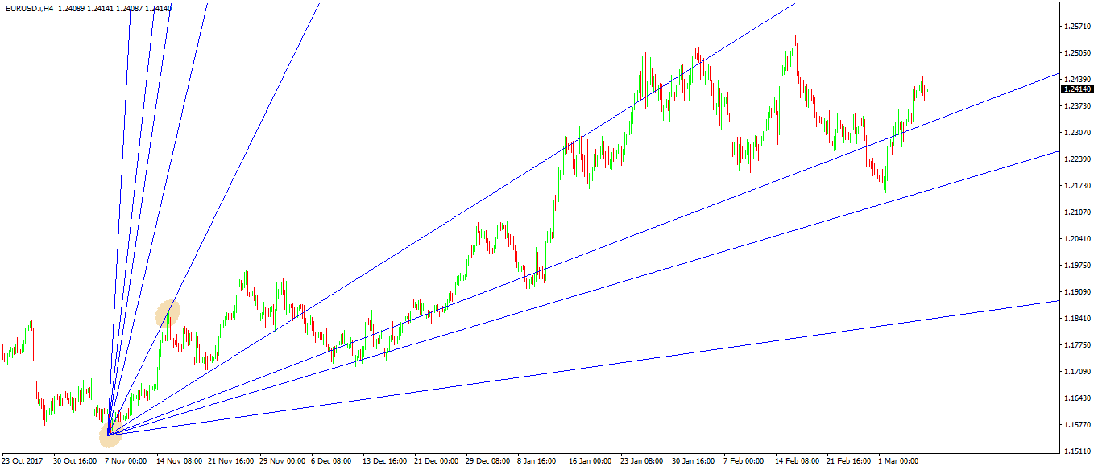Click the 1.19090 price axis label
The image size is (1094, 470).
click(x=1077, y=292)
